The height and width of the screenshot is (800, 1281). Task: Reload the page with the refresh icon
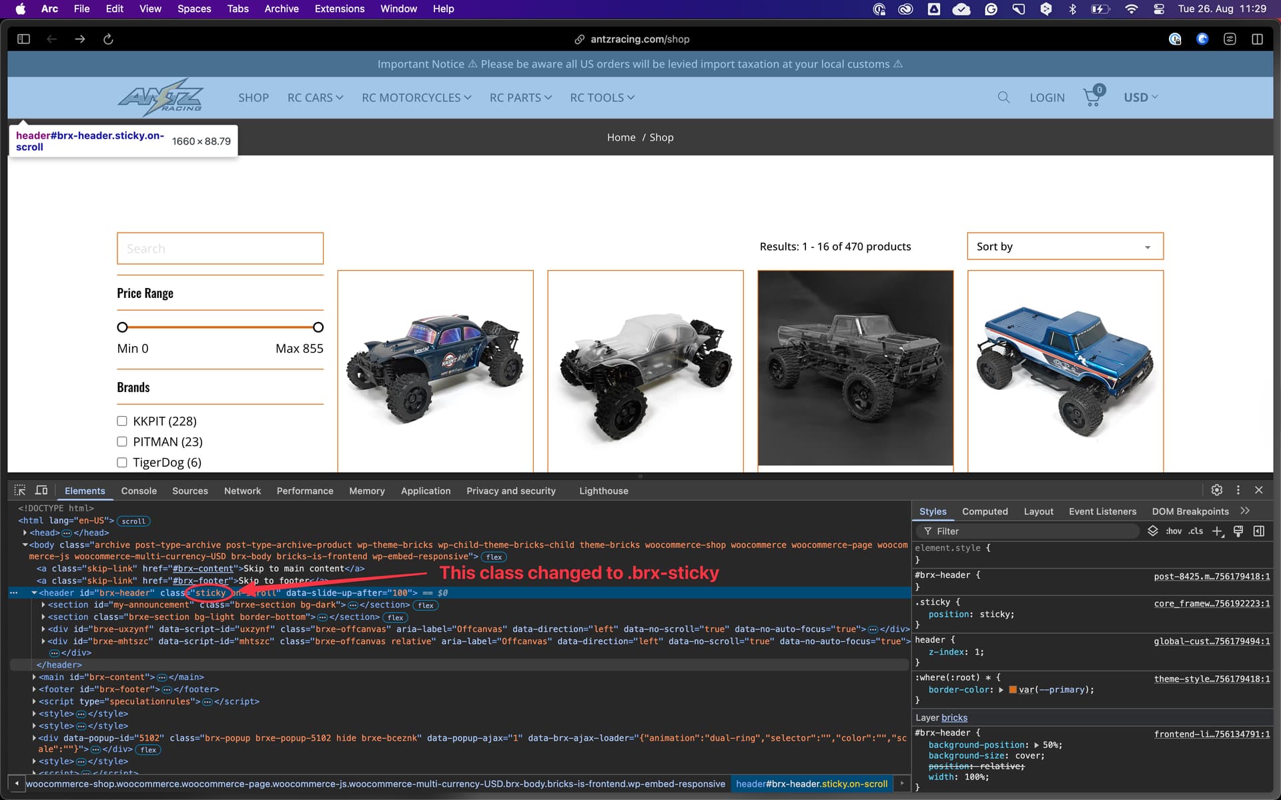pyautogui.click(x=108, y=39)
